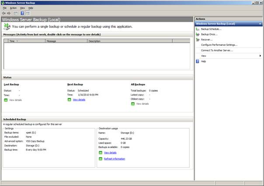Click green arrow beside Refresh information
The width and height of the screenshot is (264, 186).
coord(101,159)
